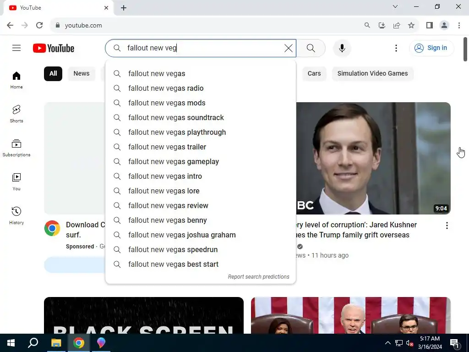
Task: Click the page vertical scrollbar
Action: pyautogui.click(x=465, y=49)
